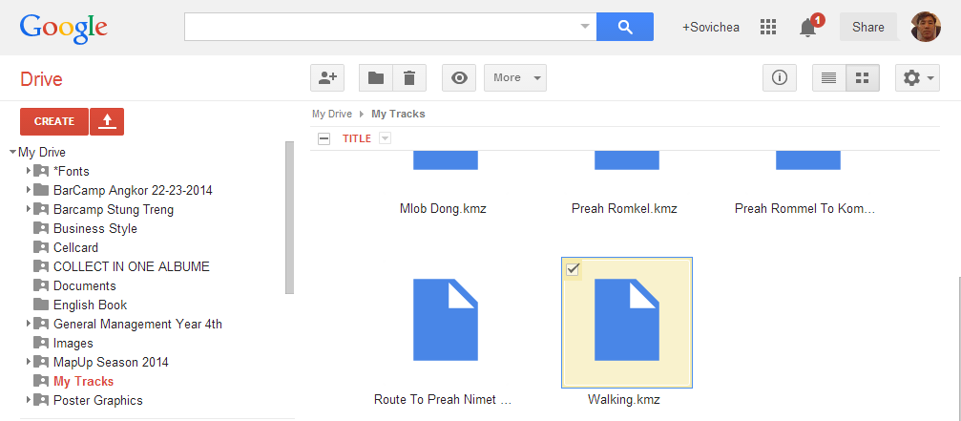Click the Google logo
This screenshot has height=421, width=961.
tap(64, 28)
